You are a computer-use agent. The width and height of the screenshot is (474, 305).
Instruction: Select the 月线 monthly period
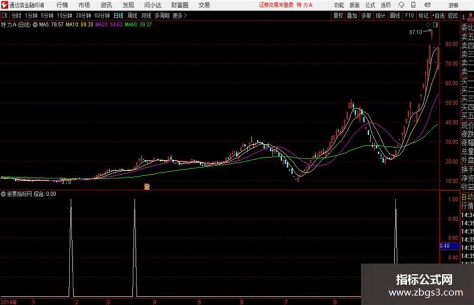tap(146, 16)
